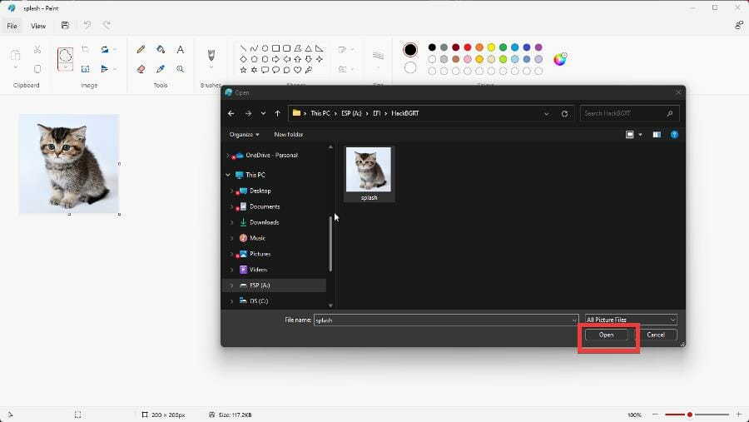The height and width of the screenshot is (422, 749).
Task: Click the Cancel button in dialog
Action: (656, 335)
